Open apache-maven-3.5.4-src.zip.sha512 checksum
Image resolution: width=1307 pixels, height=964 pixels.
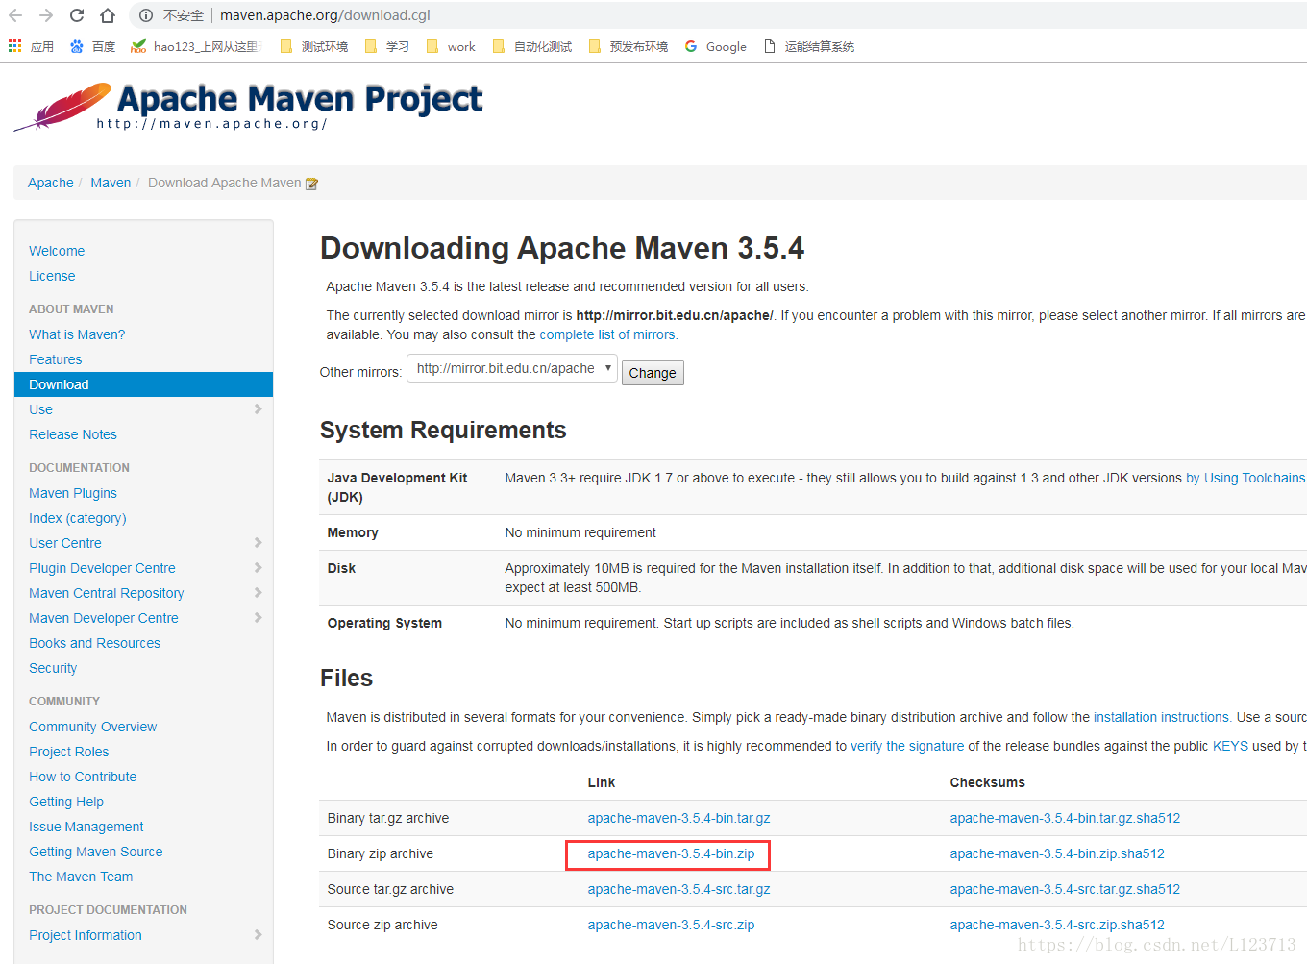coord(1057,925)
